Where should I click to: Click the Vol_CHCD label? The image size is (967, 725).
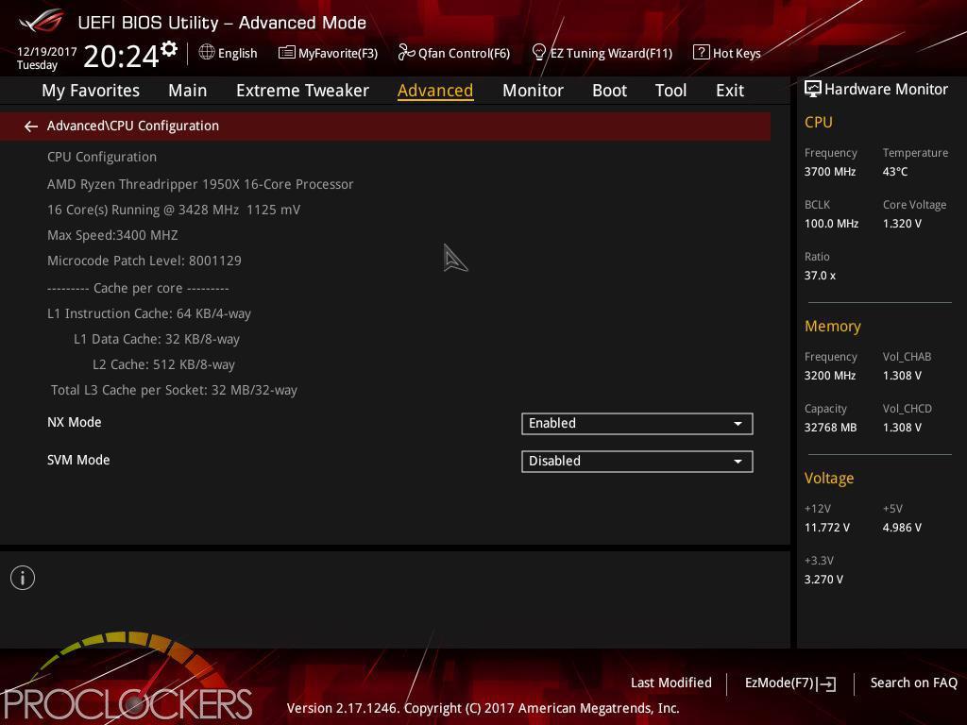(908, 409)
